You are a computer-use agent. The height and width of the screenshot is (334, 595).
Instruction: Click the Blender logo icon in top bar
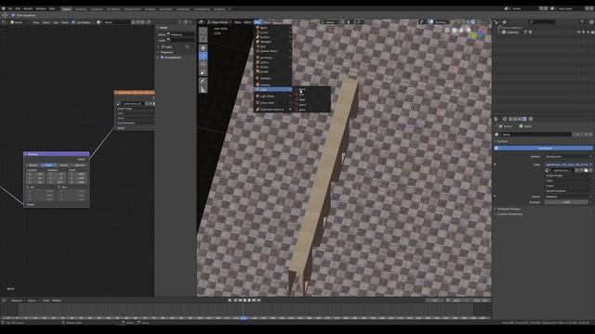[4, 8]
